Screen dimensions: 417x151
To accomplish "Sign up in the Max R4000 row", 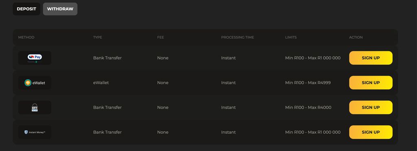I will pos(371,107).
